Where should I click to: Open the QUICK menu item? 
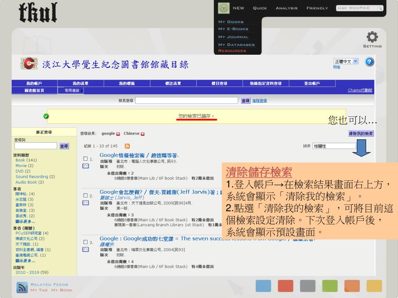click(x=260, y=8)
